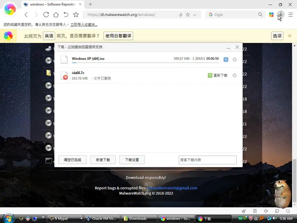Click 使用谷歌翻译 translate button
Screen dimensions: 297x223
tap(118, 36)
